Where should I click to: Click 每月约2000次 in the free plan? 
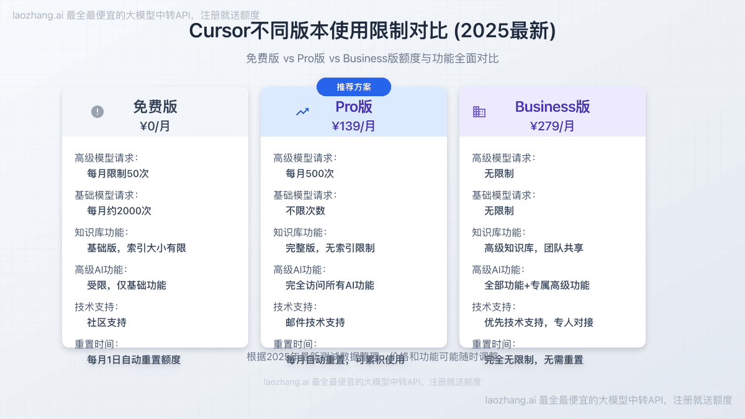(x=119, y=210)
